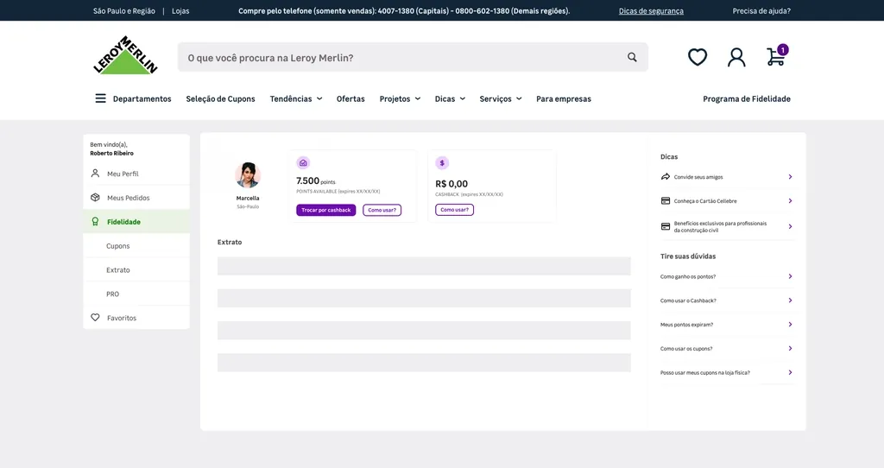Select Cupons submenu item
Image resolution: width=884 pixels, height=468 pixels.
(x=136, y=246)
